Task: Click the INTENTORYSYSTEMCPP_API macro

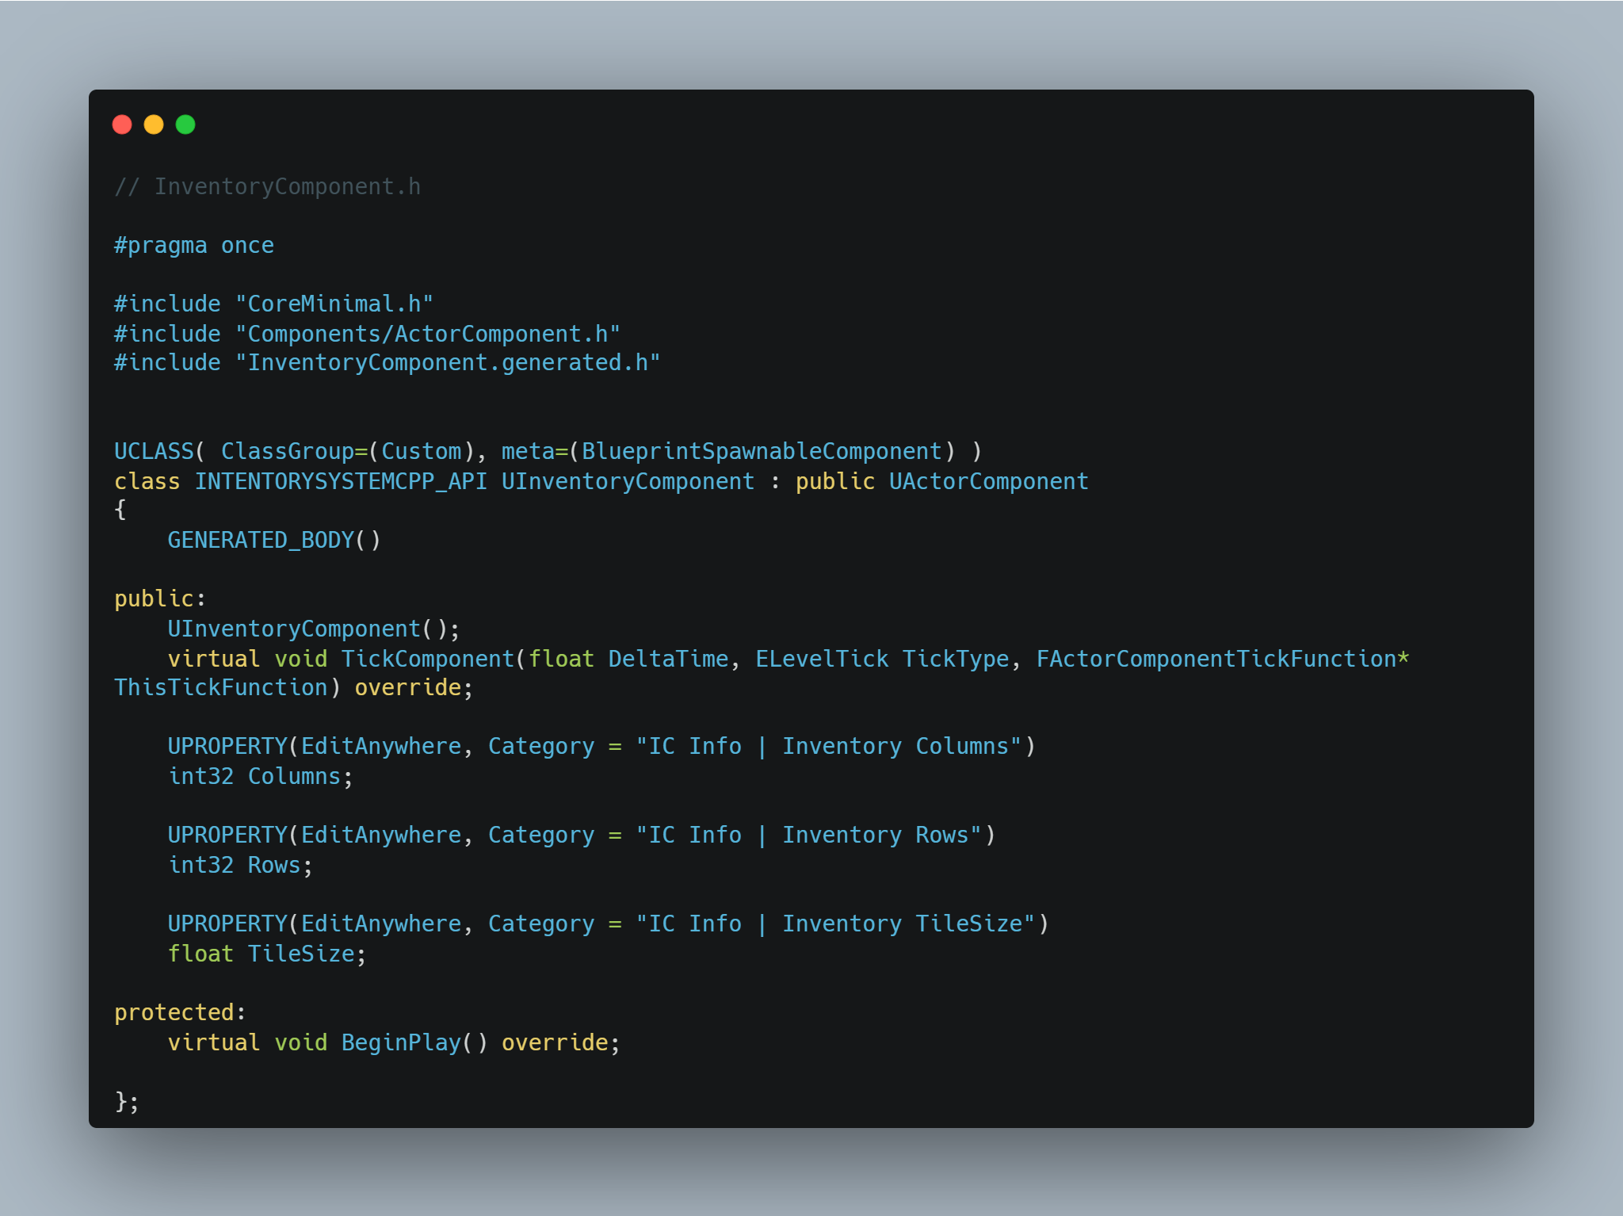Action: point(341,482)
